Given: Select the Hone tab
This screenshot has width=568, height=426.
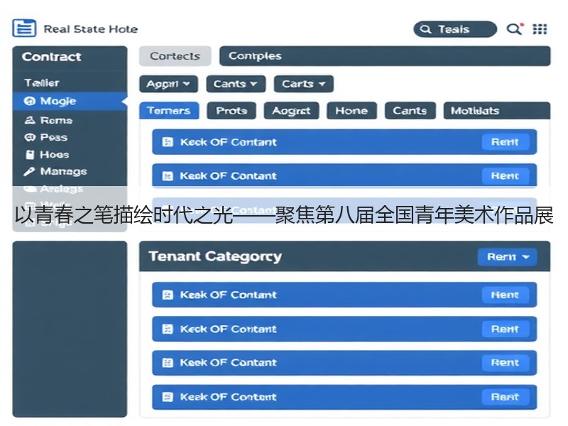Looking at the screenshot, I should click(351, 111).
